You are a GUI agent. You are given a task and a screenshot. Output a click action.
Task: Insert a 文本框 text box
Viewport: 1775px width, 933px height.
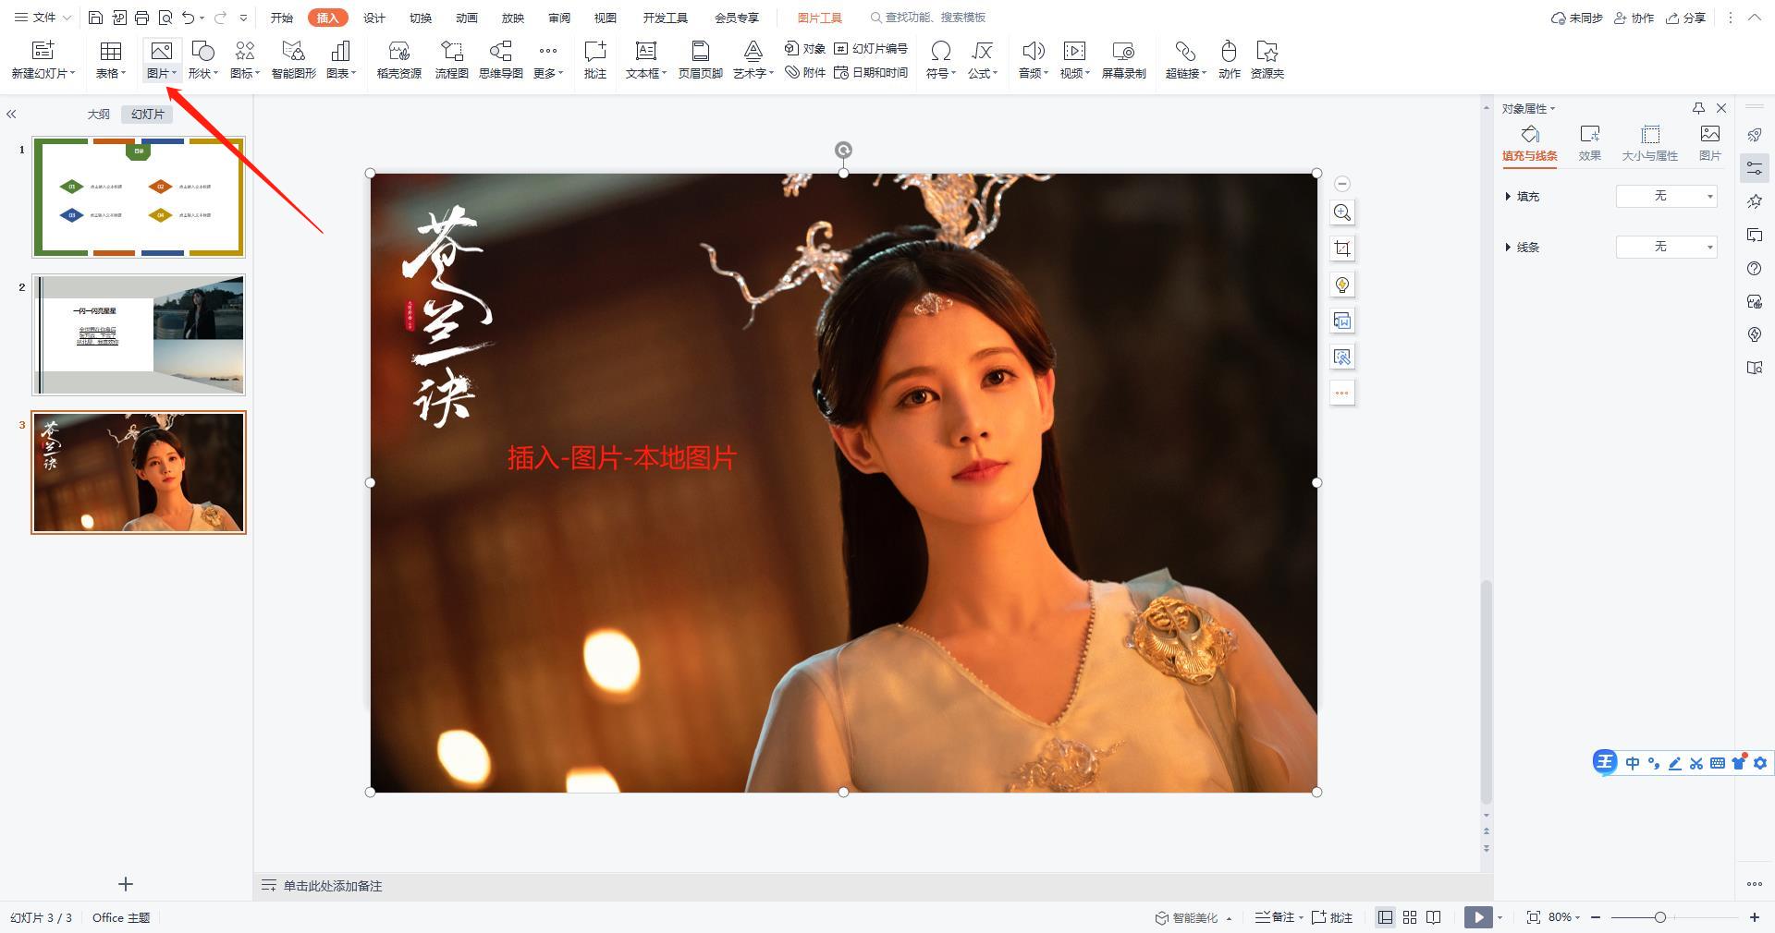tap(645, 59)
